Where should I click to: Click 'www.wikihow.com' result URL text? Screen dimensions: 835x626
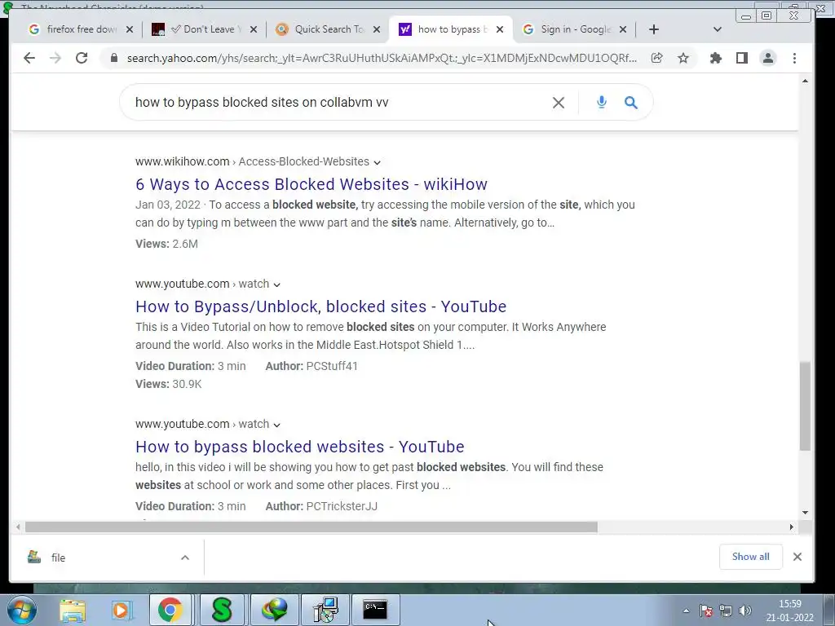point(182,161)
